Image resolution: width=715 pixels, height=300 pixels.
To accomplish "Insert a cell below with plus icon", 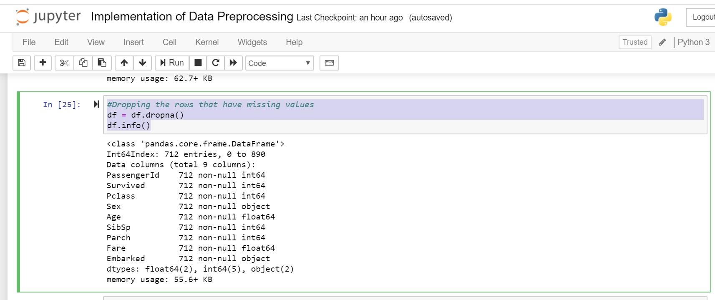I will pyautogui.click(x=43, y=63).
